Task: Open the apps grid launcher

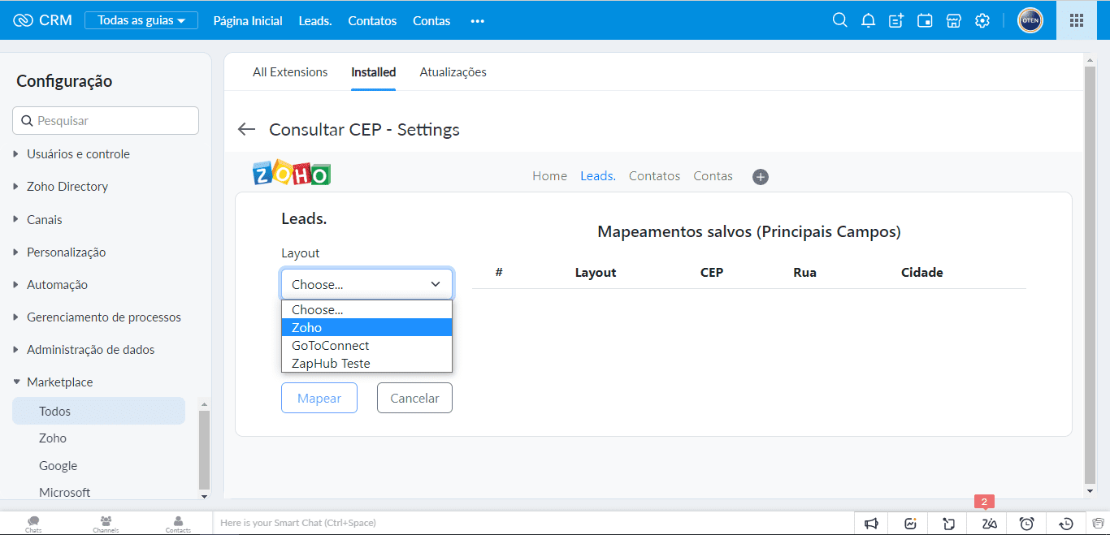Action: tap(1076, 20)
